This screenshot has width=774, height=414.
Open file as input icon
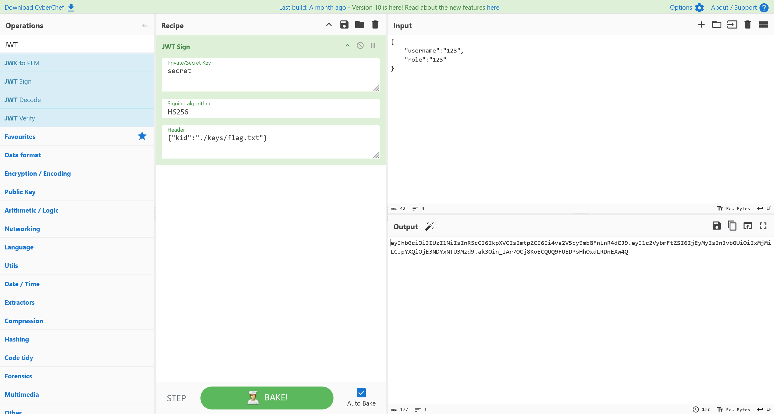click(x=732, y=25)
